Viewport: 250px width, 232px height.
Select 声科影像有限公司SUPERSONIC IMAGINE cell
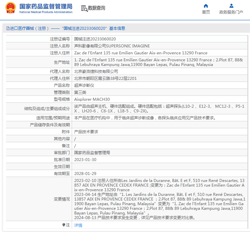pos(112,46)
